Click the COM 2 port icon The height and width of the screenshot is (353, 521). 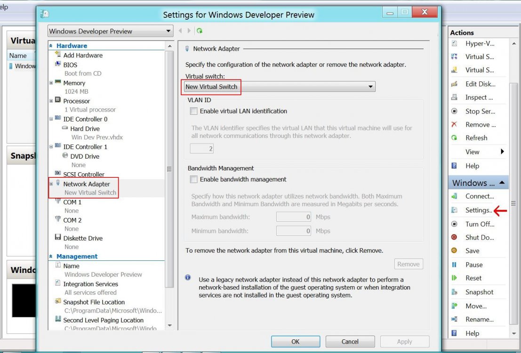tap(58, 219)
